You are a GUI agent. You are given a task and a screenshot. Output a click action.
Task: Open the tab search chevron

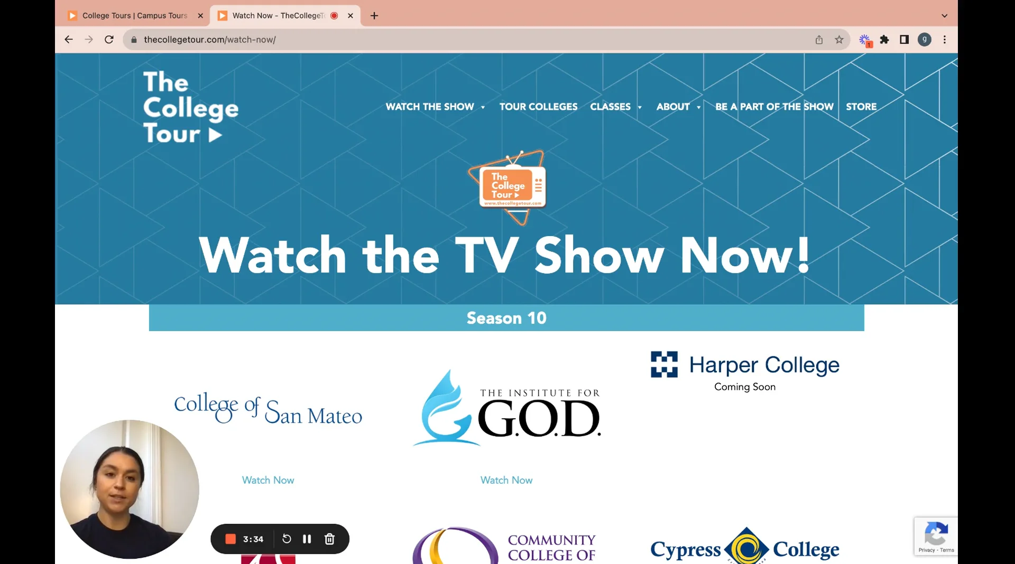[945, 16]
